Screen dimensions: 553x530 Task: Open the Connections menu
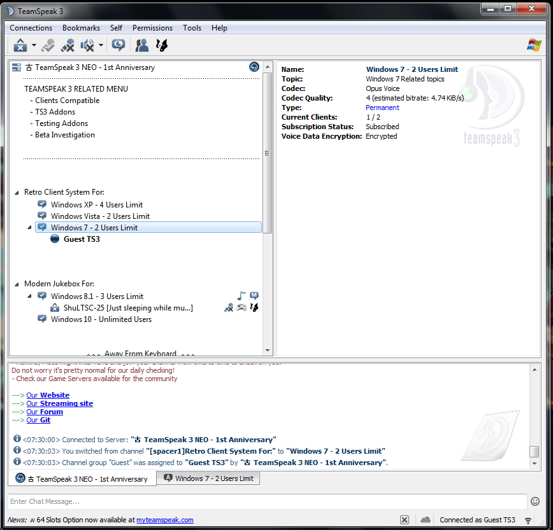[31, 28]
